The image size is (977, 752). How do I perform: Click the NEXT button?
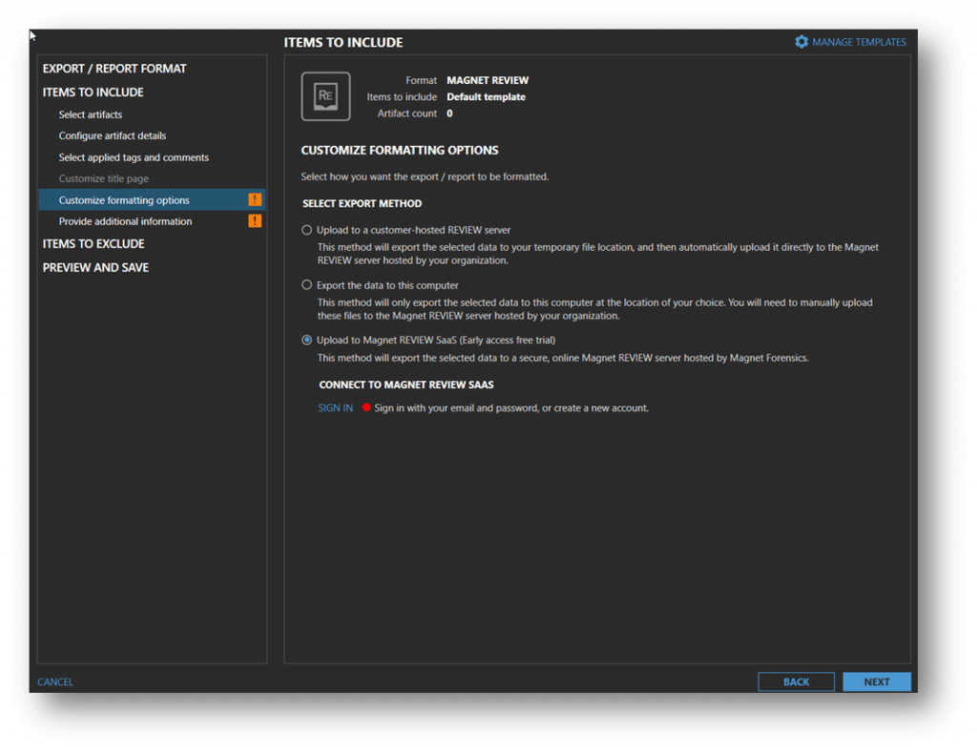point(877,681)
